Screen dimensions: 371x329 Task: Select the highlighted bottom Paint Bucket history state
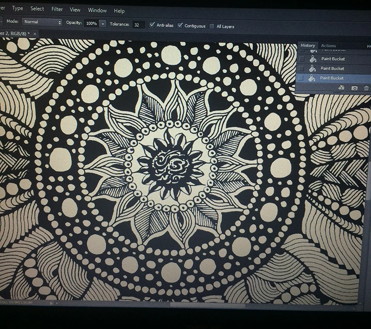pos(333,78)
